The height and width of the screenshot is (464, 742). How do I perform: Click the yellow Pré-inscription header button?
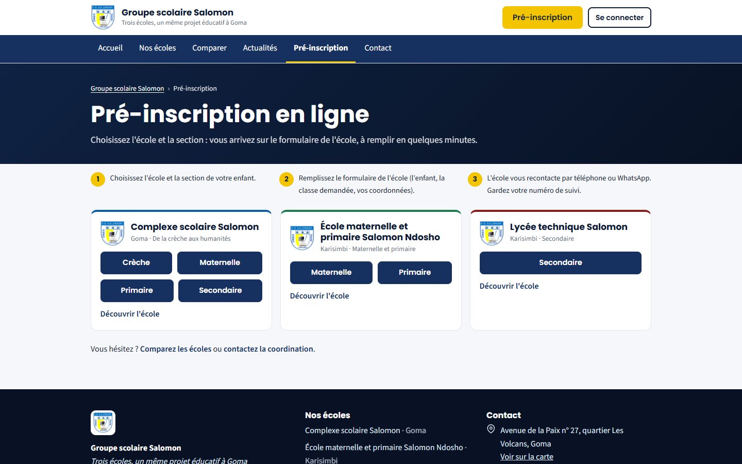click(543, 18)
